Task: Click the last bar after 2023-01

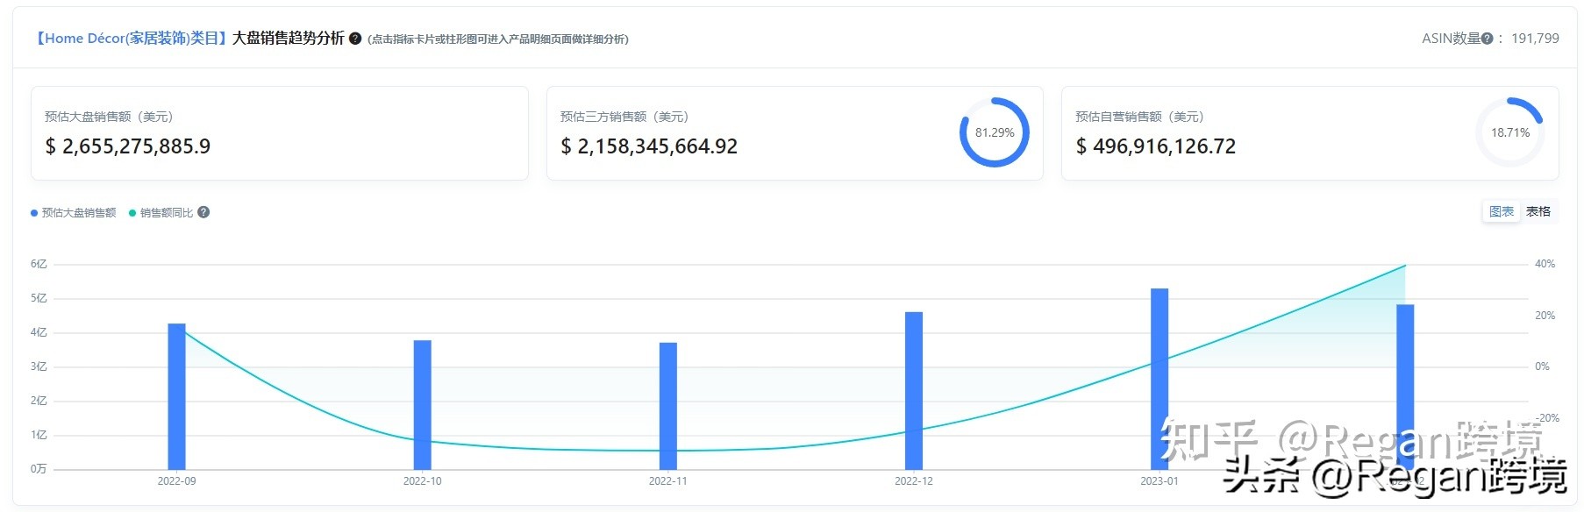Action: pos(1405,387)
